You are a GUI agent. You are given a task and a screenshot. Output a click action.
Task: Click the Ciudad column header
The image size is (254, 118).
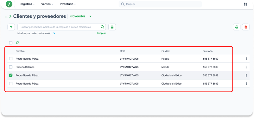[x=165, y=51]
